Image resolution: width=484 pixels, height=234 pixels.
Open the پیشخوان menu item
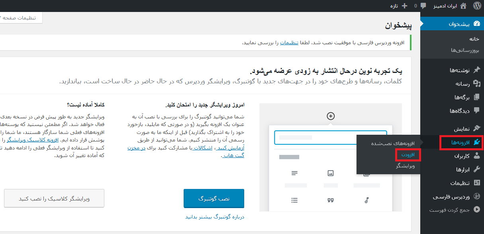click(x=452, y=24)
